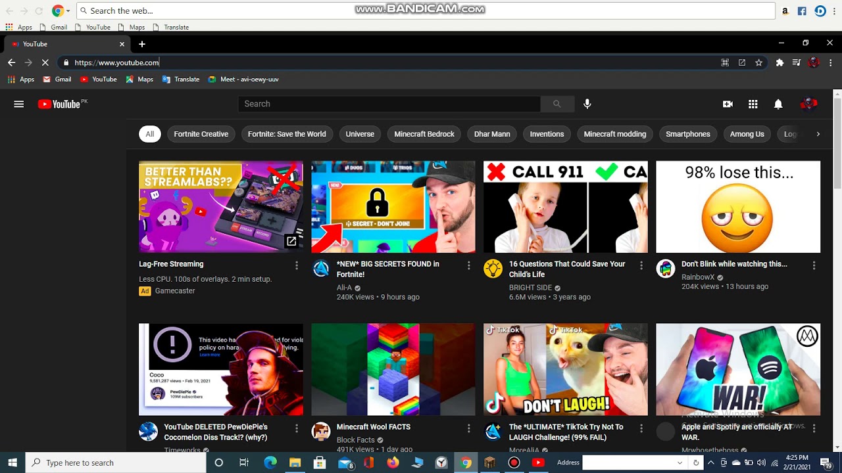Open options for Don't Blink video
Viewport: 842px width, 473px height.
pos(814,265)
